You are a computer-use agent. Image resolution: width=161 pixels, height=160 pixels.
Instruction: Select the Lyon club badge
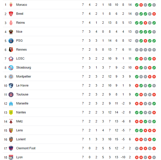(x=11, y=157)
